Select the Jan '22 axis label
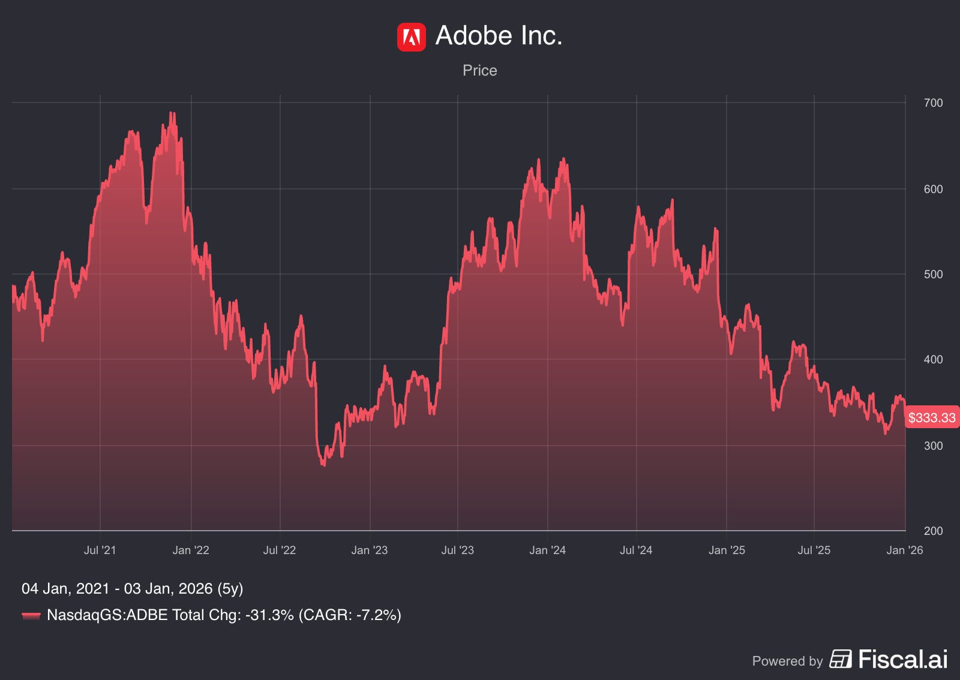Viewport: 960px width, 680px height. click(191, 550)
